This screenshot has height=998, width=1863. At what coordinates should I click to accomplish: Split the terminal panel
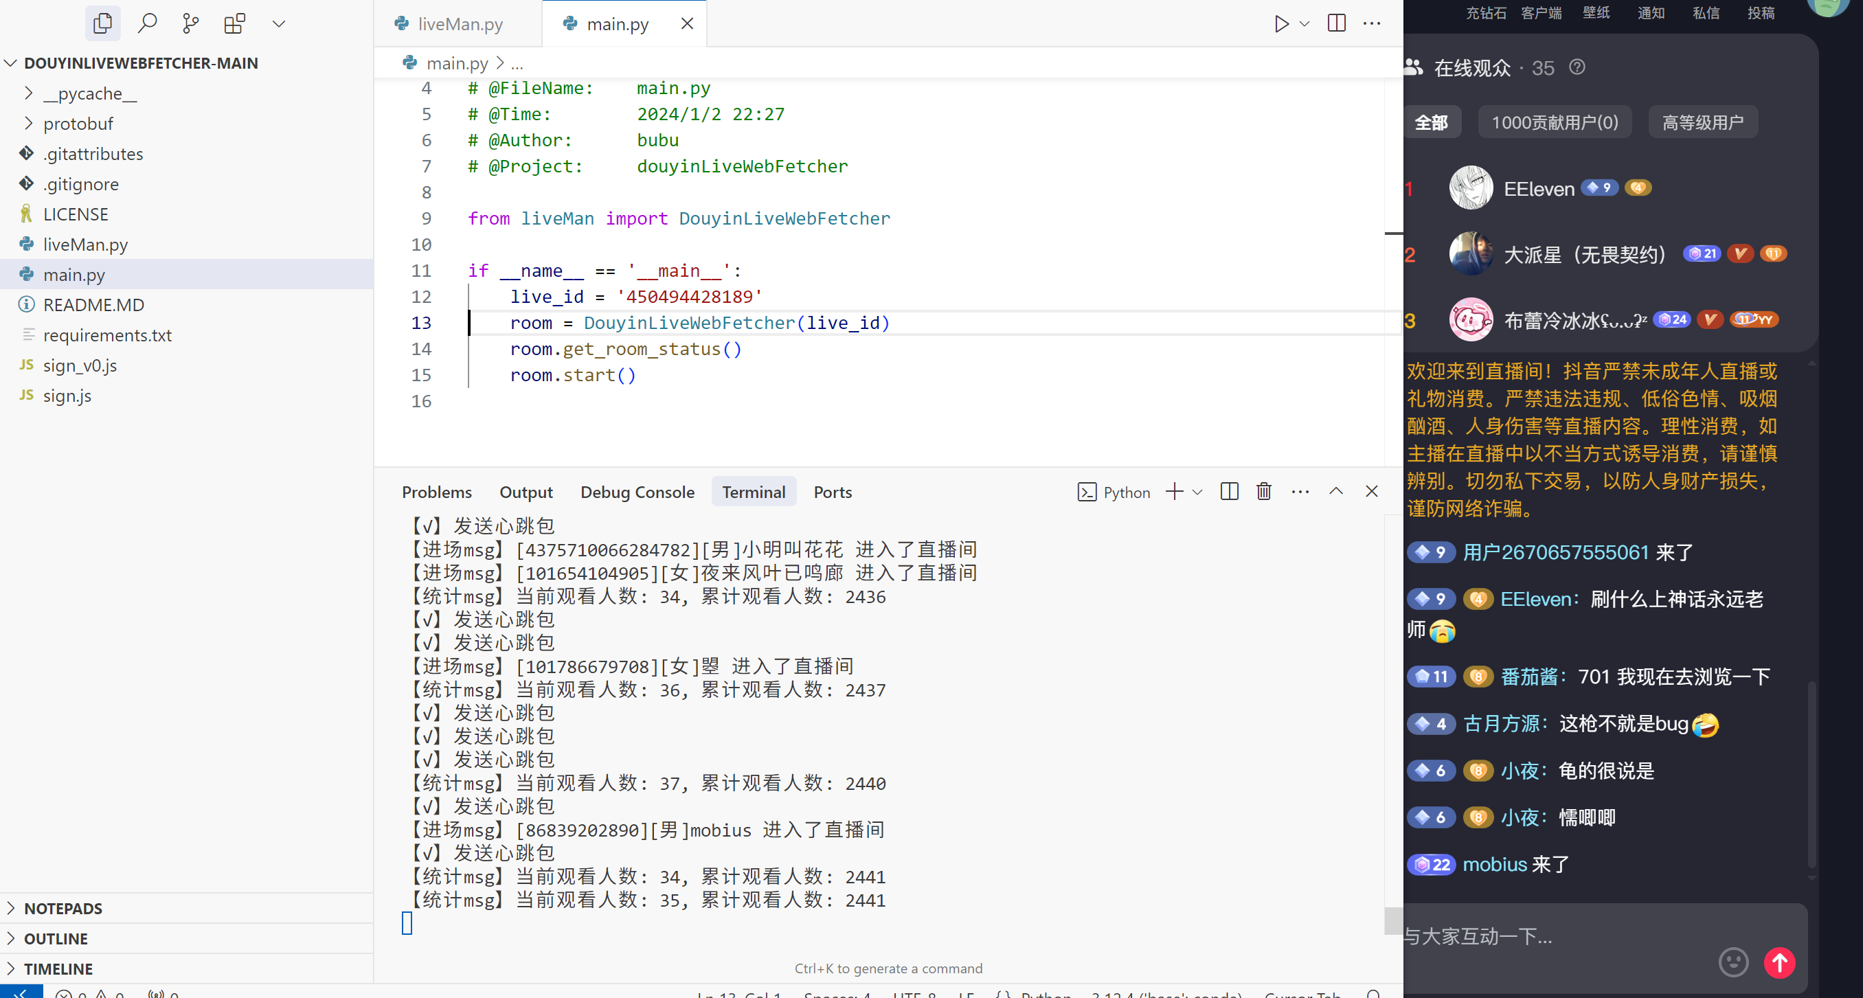click(1229, 491)
